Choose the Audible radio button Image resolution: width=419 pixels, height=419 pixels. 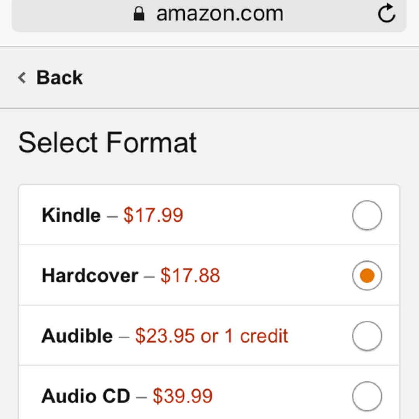click(367, 336)
